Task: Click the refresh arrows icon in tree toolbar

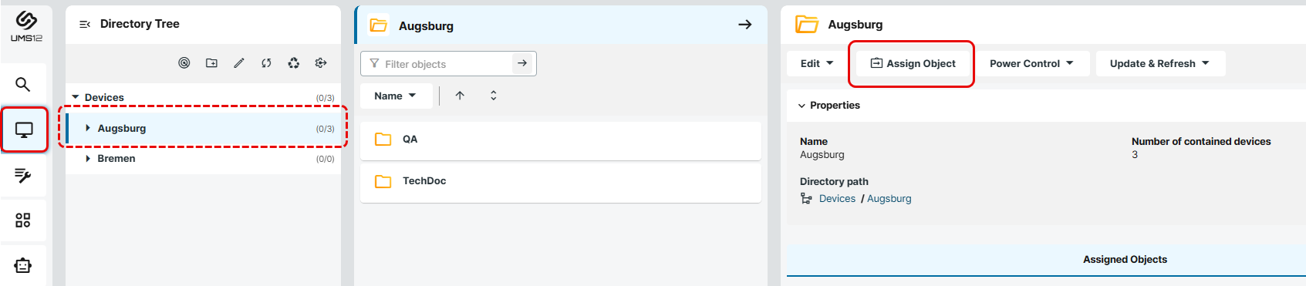Action: point(266,63)
